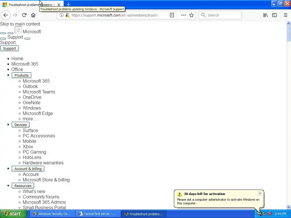Click the scrollbar up arrow
Screen dimensions: 291x218
pos(288,23)
